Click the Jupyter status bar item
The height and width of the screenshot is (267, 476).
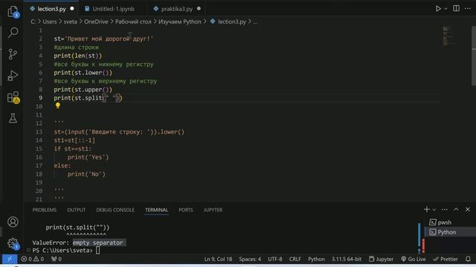pos(381,259)
